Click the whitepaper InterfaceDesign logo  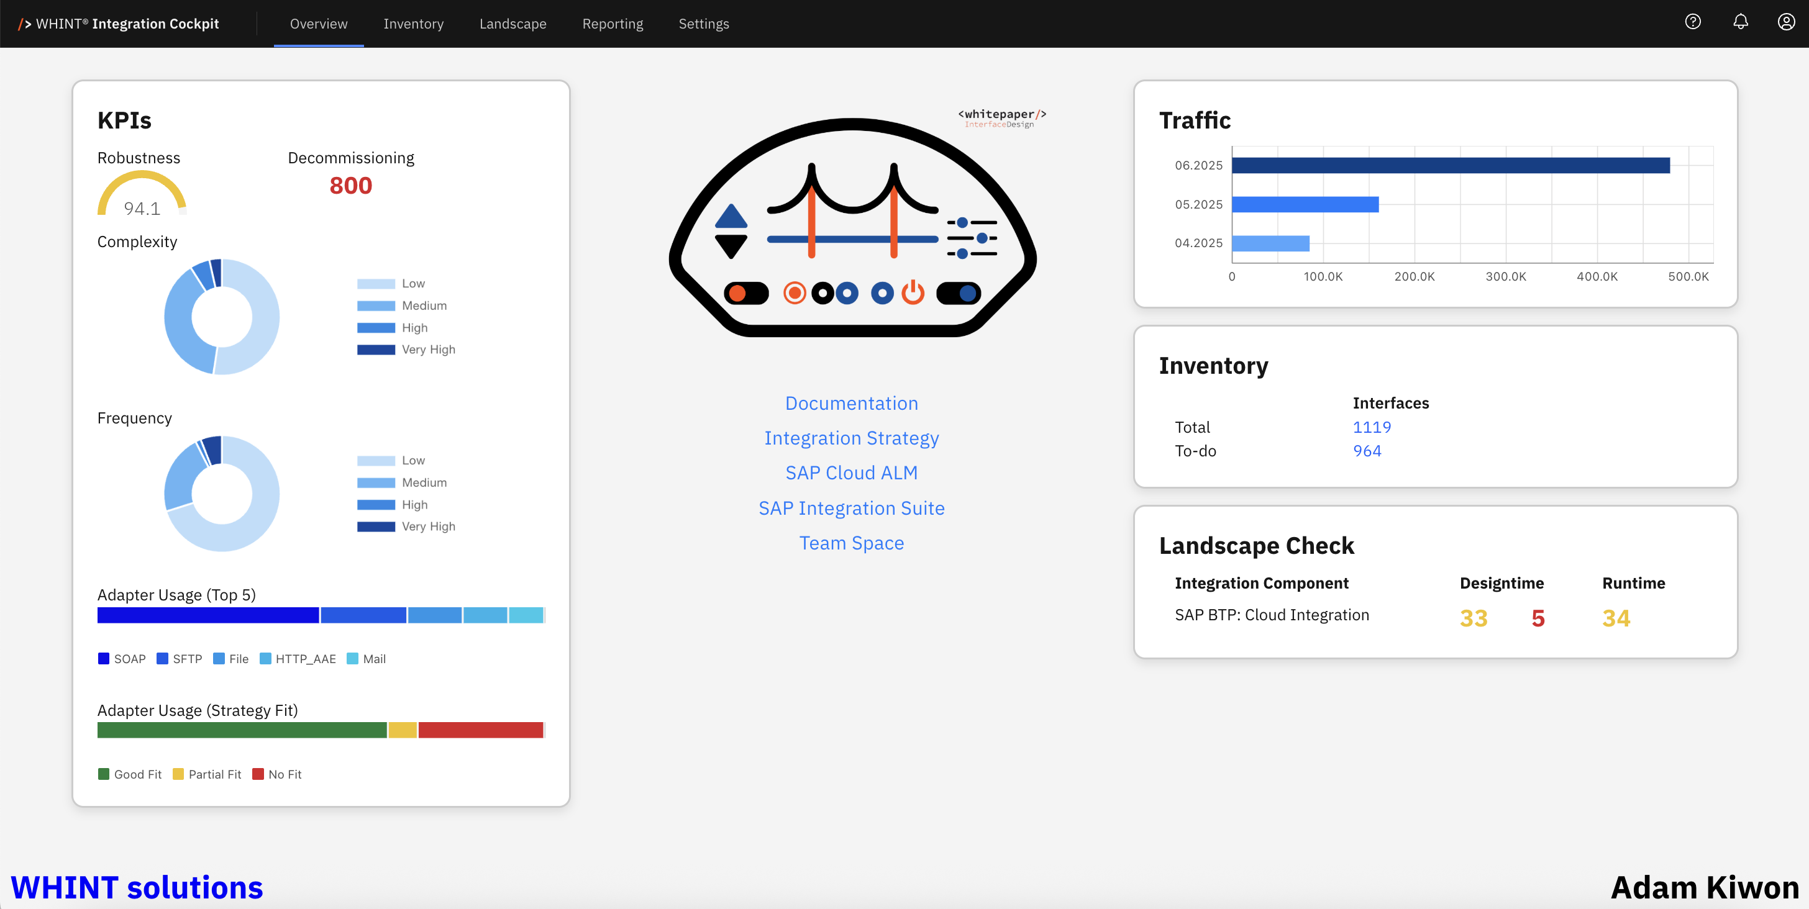(x=1001, y=118)
